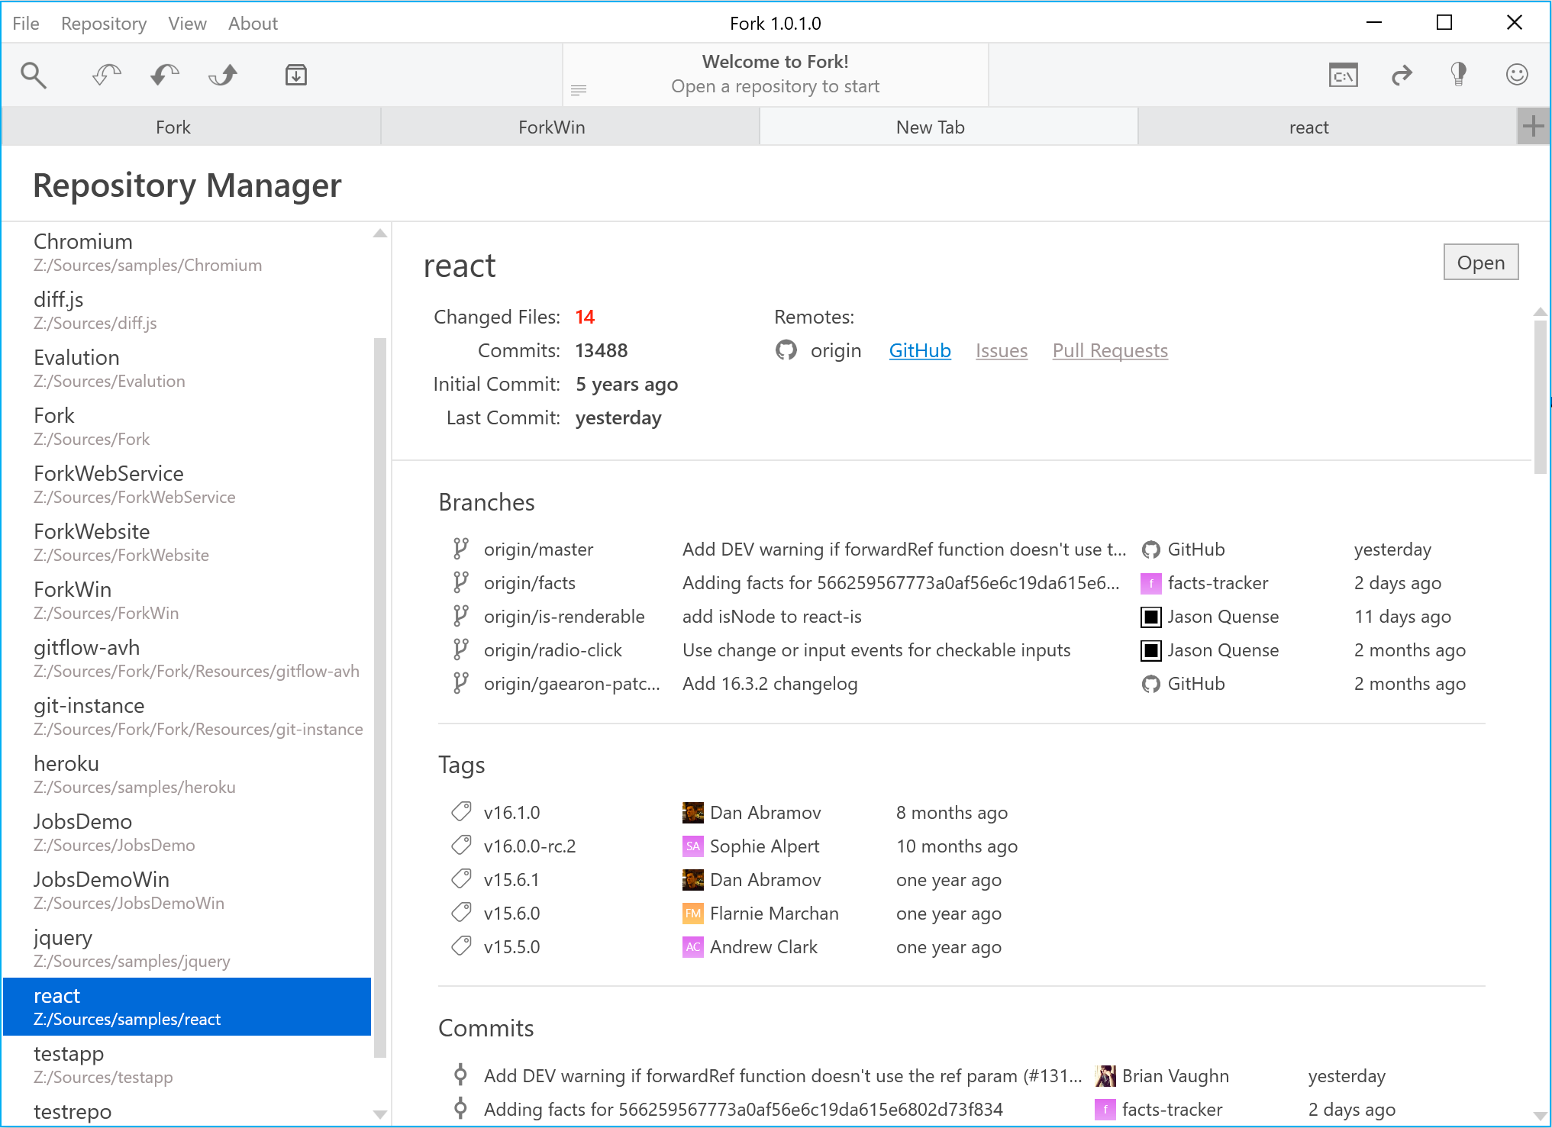Image resolution: width=1552 pixels, height=1128 pixels.
Task: Click Dan Abramov avatar on v16.1.0 row
Action: coord(692,812)
